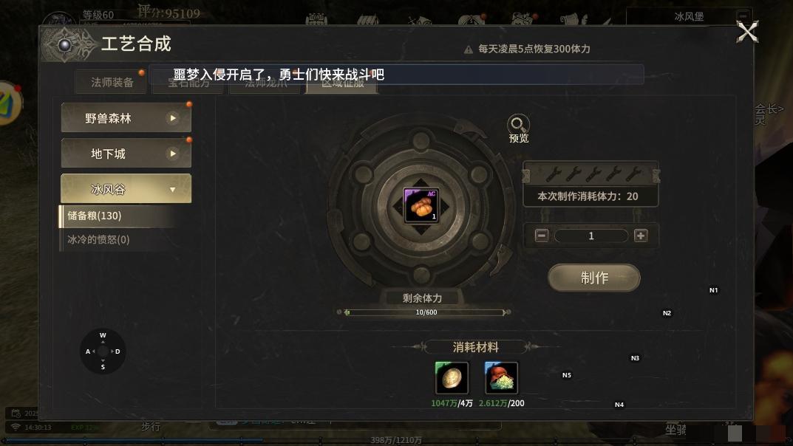Click the 剩余体力 stamina progress bar

click(425, 312)
